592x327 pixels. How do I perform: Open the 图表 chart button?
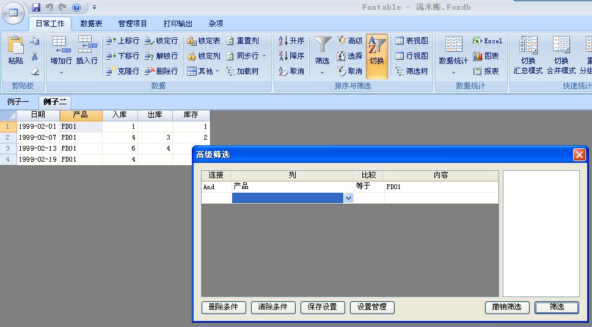tap(486, 56)
